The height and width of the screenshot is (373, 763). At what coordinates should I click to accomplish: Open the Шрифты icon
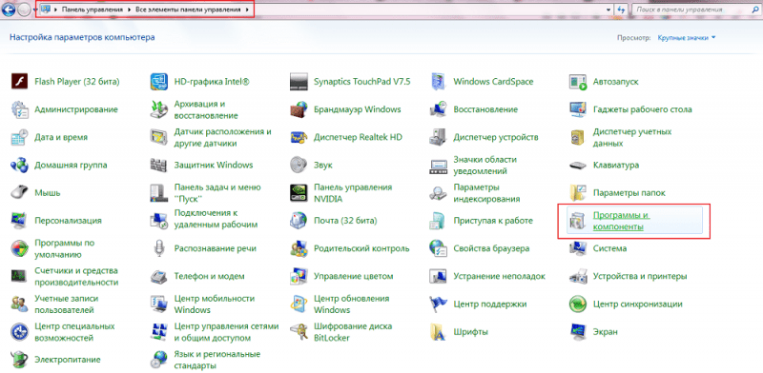[438, 331]
